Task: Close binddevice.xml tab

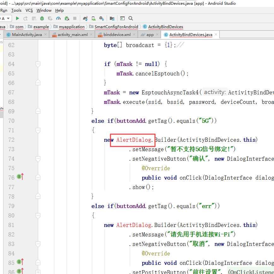Action: (x=134, y=34)
